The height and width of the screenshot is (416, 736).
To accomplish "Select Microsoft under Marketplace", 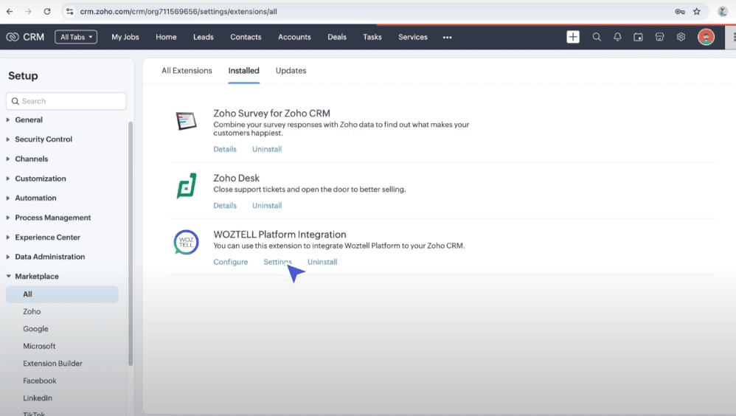I will click(x=39, y=347).
